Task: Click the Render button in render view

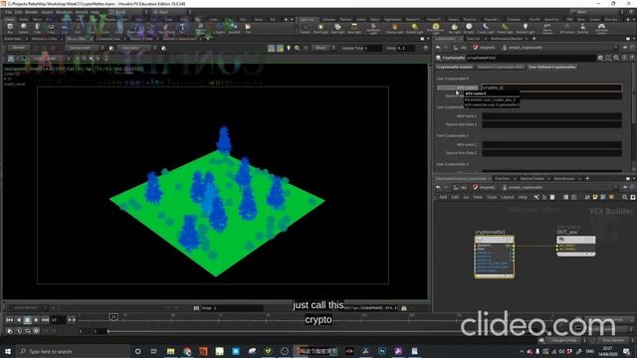Action: [x=18, y=48]
